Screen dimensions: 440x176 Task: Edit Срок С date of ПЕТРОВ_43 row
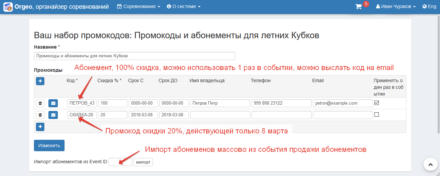coord(143,103)
